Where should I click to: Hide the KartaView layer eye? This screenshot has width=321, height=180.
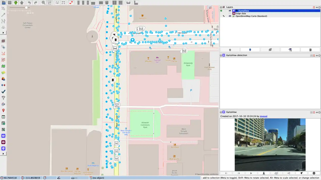(x=230, y=11)
